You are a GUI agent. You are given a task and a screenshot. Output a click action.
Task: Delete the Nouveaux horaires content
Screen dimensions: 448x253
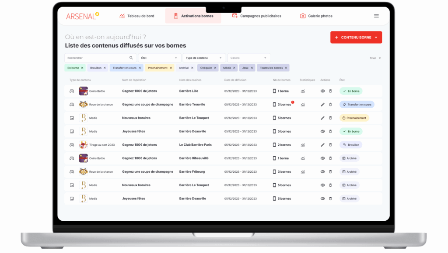click(330, 118)
